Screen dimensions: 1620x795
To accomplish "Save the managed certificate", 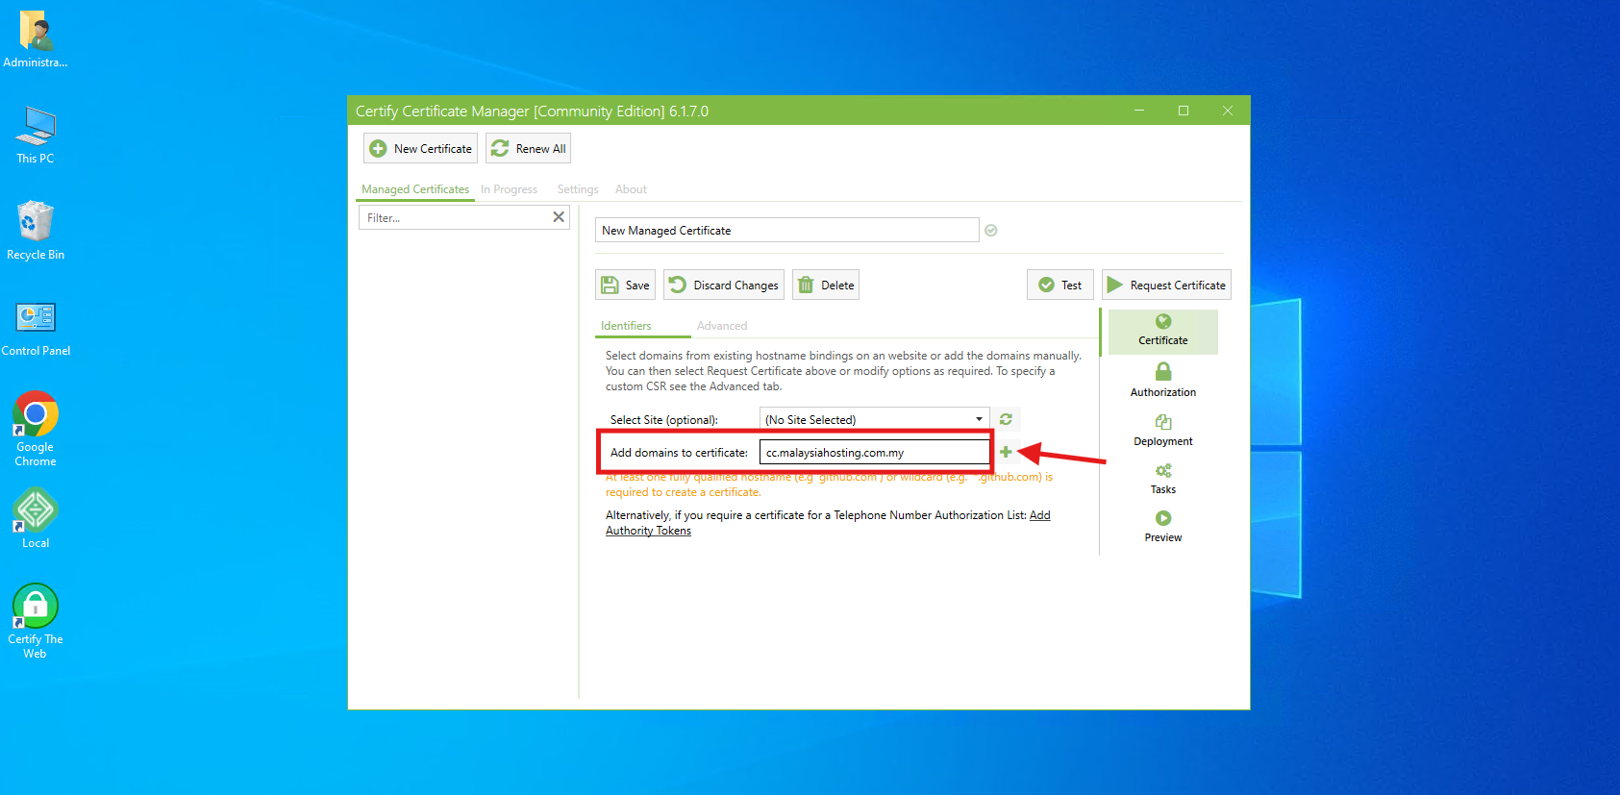I will (625, 285).
